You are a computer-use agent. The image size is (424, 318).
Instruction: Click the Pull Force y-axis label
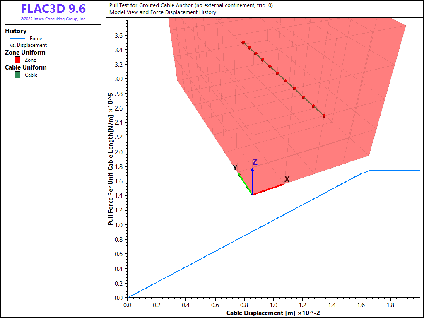pyautogui.click(x=111, y=159)
